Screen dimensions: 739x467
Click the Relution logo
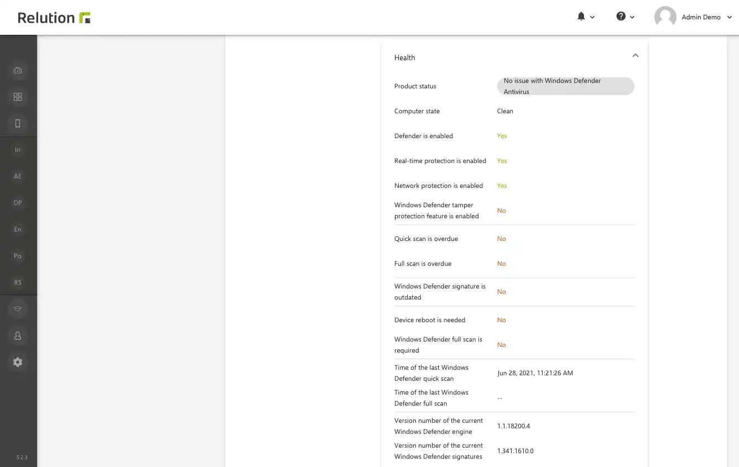click(x=54, y=17)
